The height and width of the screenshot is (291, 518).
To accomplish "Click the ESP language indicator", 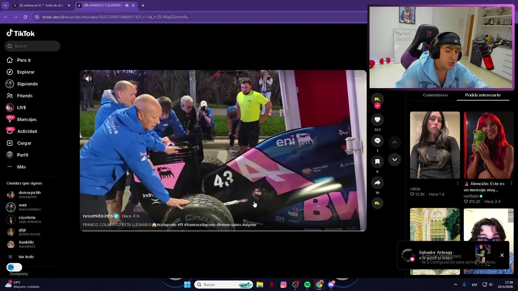I will click(474, 285).
